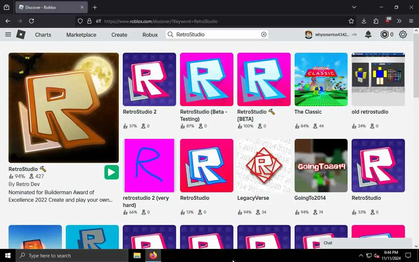Open a new browser tab
This screenshot has height=262, width=419.
(x=95, y=7)
